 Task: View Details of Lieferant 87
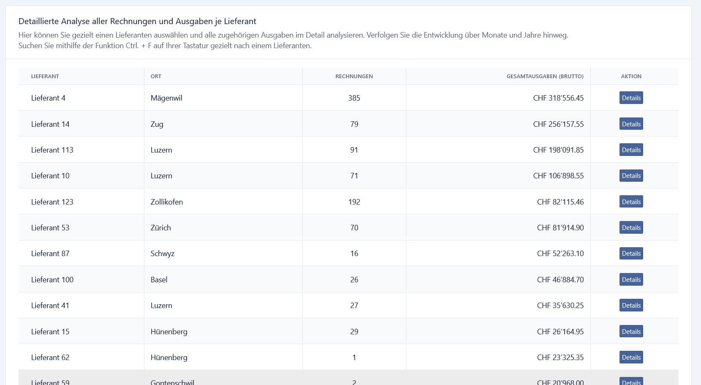[x=631, y=254]
